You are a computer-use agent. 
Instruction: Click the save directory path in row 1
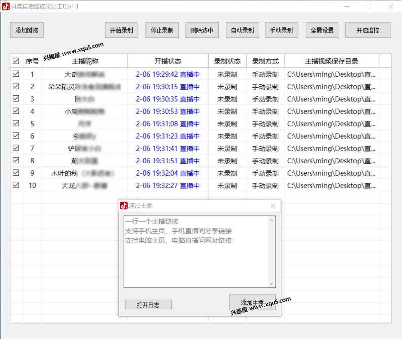[x=331, y=74]
